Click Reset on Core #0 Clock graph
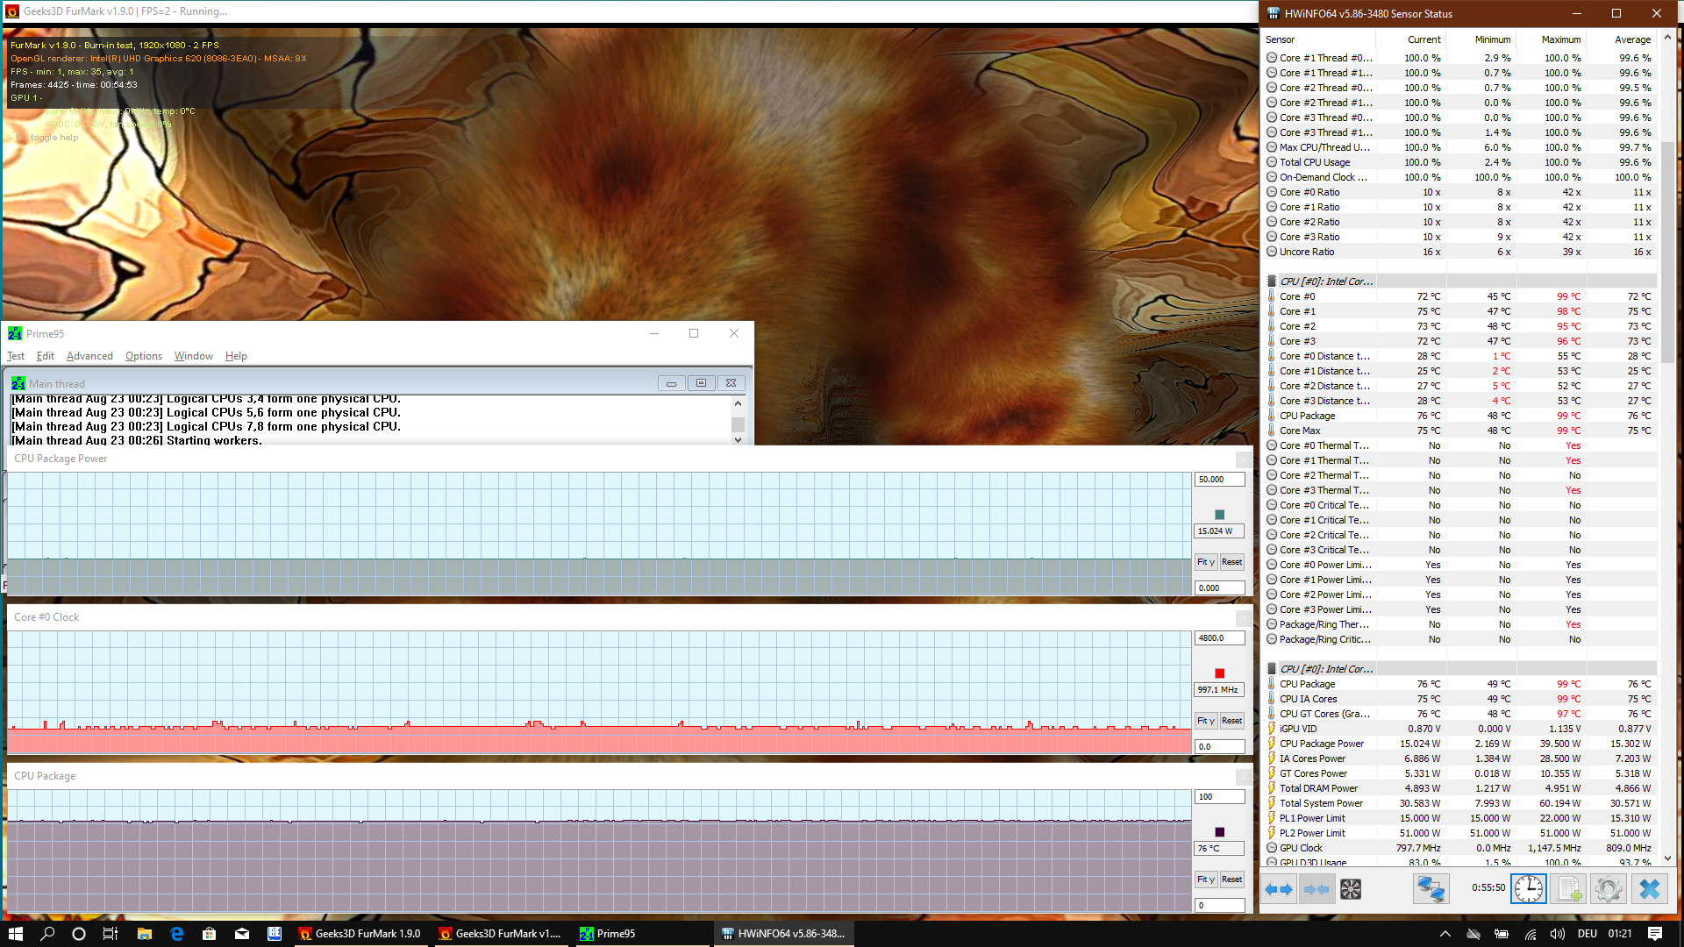 pyautogui.click(x=1231, y=721)
